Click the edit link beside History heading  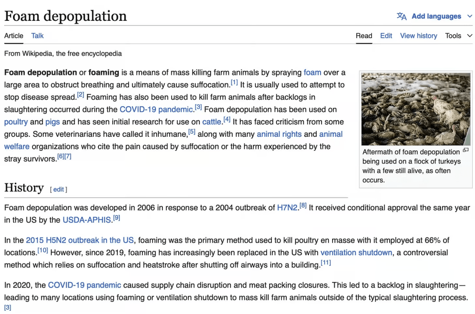point(58,189)
